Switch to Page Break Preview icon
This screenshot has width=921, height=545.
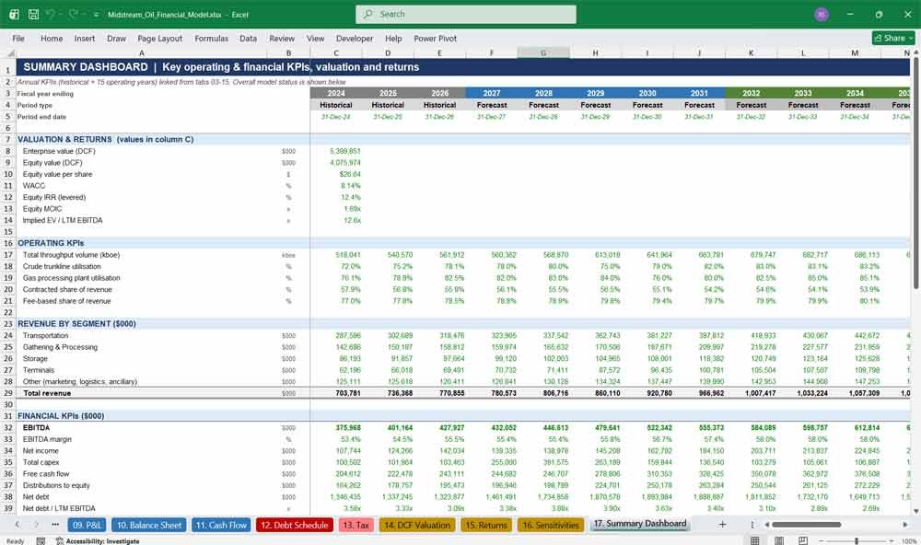(802, 540)
